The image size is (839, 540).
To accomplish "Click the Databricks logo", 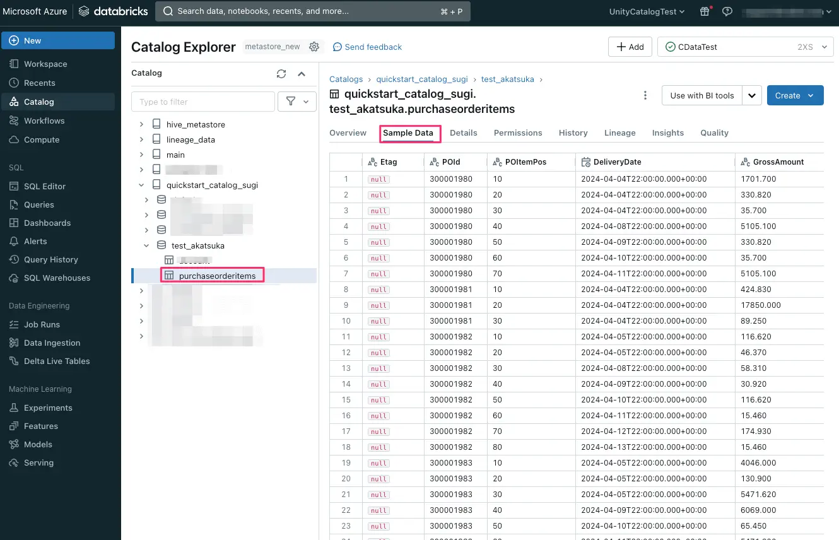I will click(x=113, y=11).
